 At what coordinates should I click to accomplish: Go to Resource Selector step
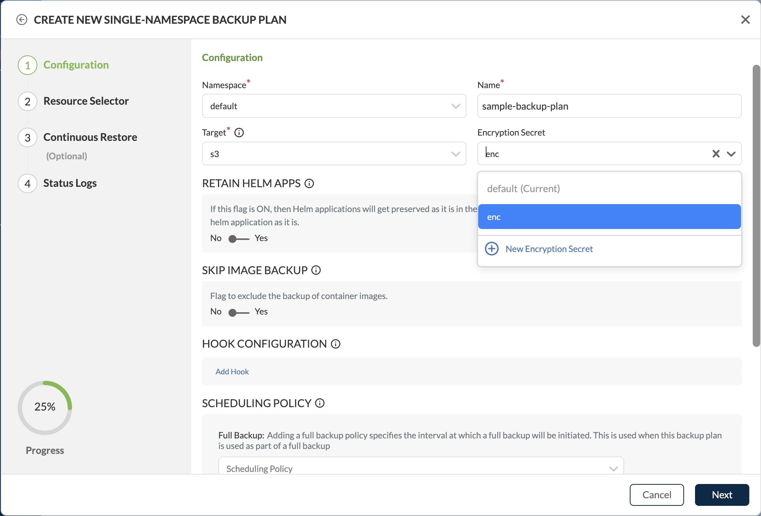pyautogui.click(x=86, y=101)
